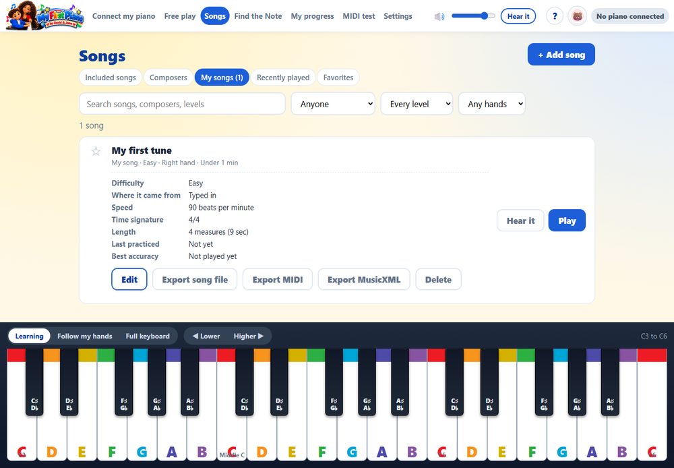This screenshot has width=674, height=468.
Task: Switch to Recently played tab
Action: coord(283,78)
